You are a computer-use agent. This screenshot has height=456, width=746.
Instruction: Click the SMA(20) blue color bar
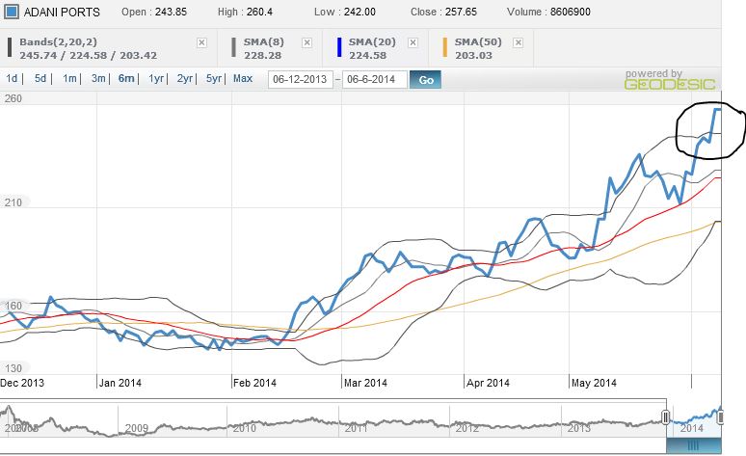coord(339,47)
